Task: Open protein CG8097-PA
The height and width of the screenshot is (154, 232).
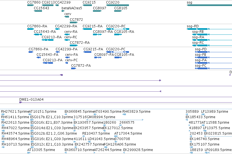Action: pyautogui.click(x=98, y=57)
